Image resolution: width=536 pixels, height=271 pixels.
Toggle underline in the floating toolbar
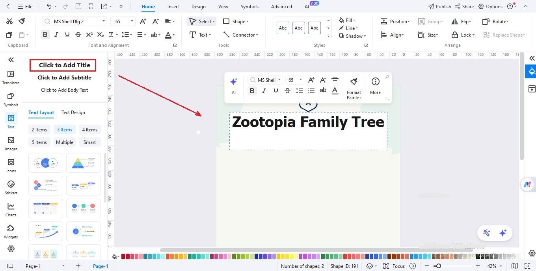point(276,90)
